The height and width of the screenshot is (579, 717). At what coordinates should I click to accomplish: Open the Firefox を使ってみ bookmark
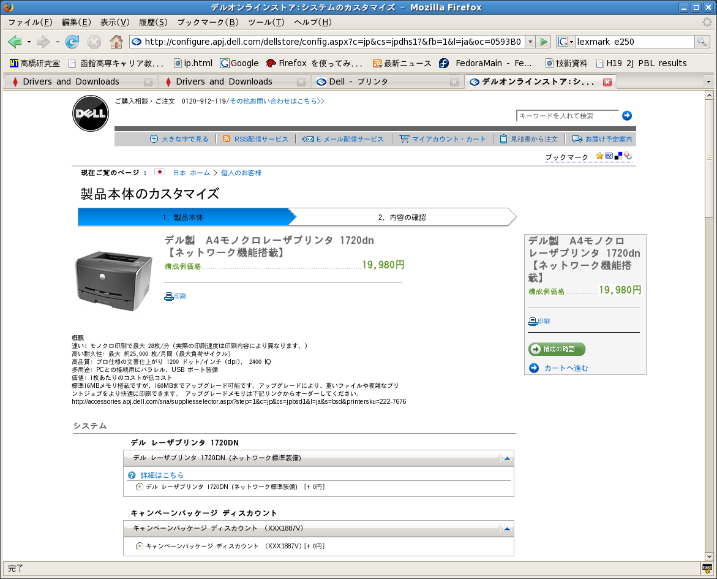point(314,63)
